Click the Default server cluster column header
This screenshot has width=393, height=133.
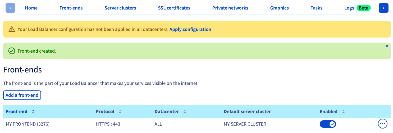click(247, 112)
